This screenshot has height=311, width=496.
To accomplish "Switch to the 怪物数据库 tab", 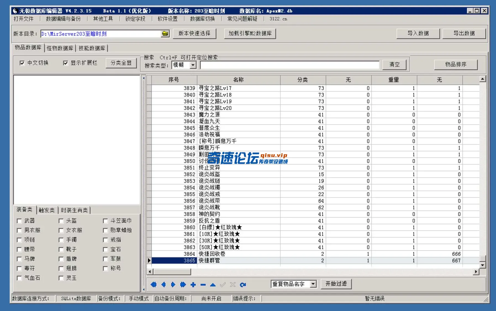I will [60, 48].
